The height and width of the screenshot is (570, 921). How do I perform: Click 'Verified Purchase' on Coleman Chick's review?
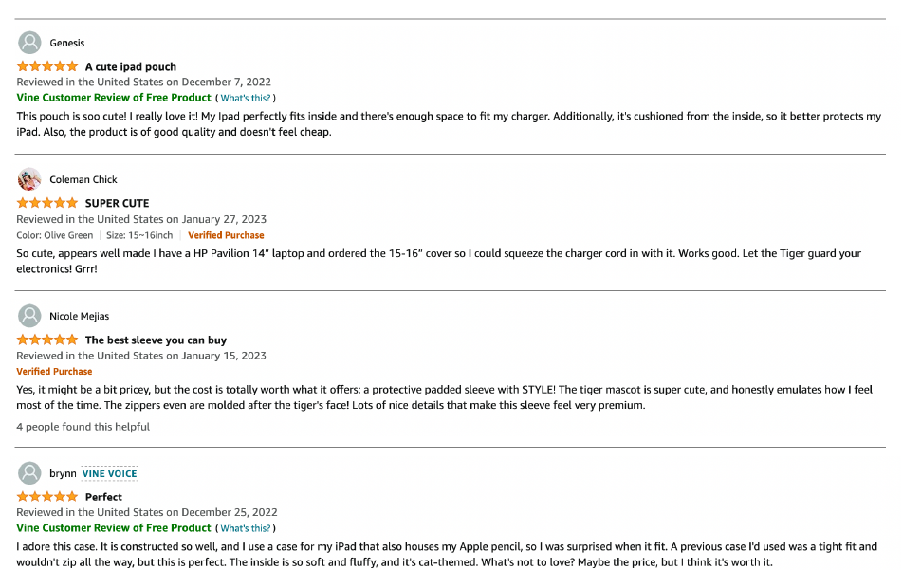(226, 235)
